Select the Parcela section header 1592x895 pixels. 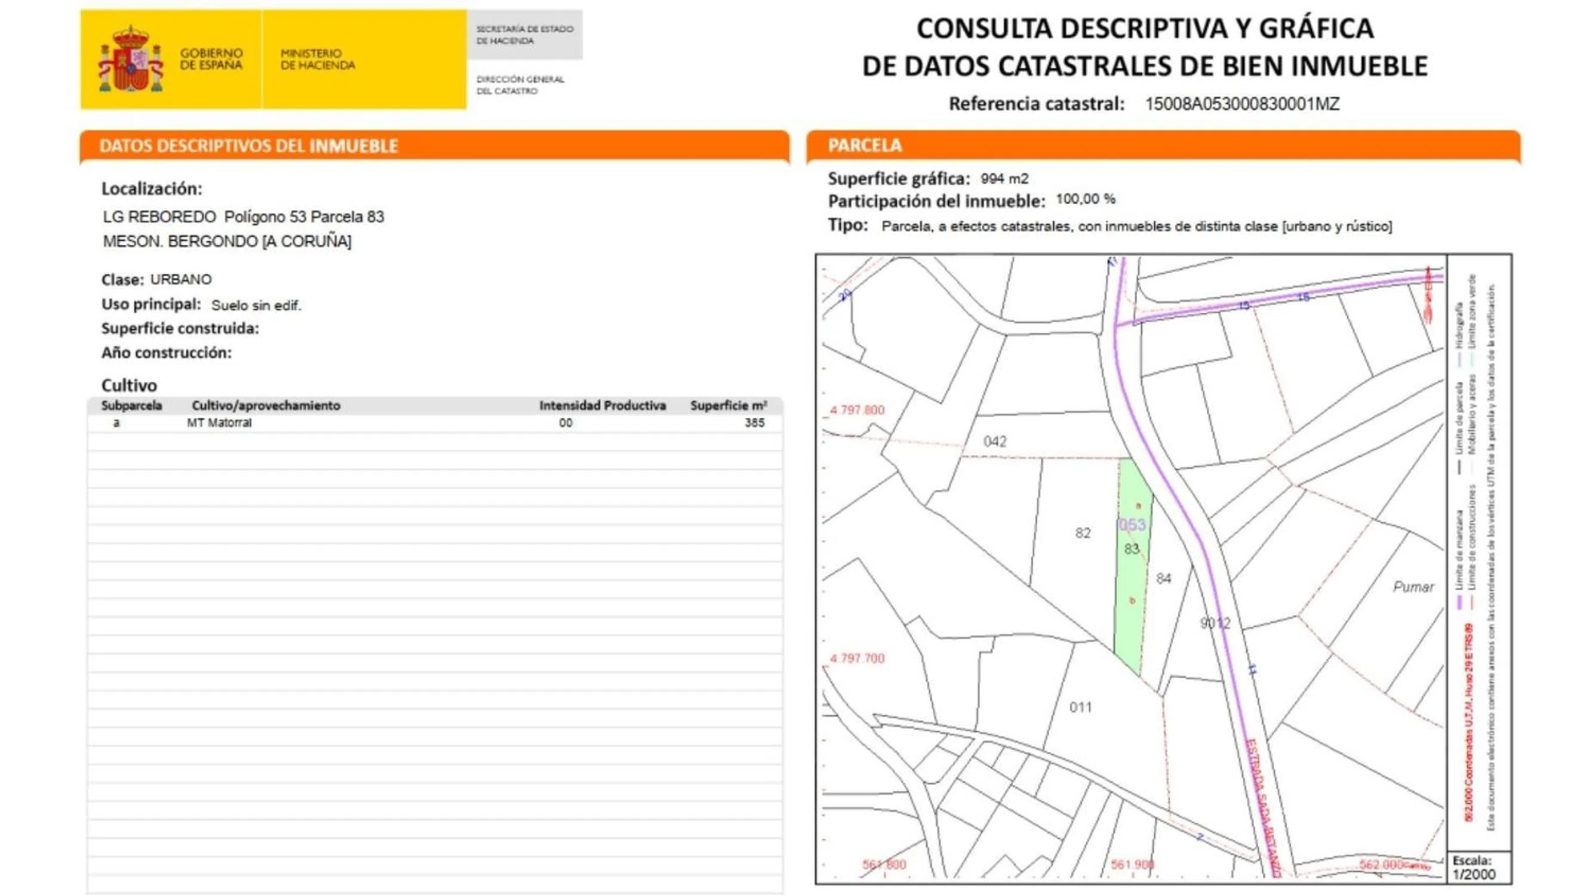865,145
